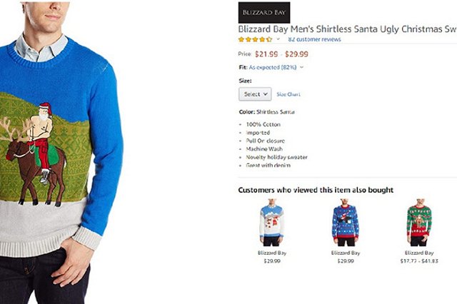
Task: Click the $17.77 - $41.83 price
Action: 419,261
